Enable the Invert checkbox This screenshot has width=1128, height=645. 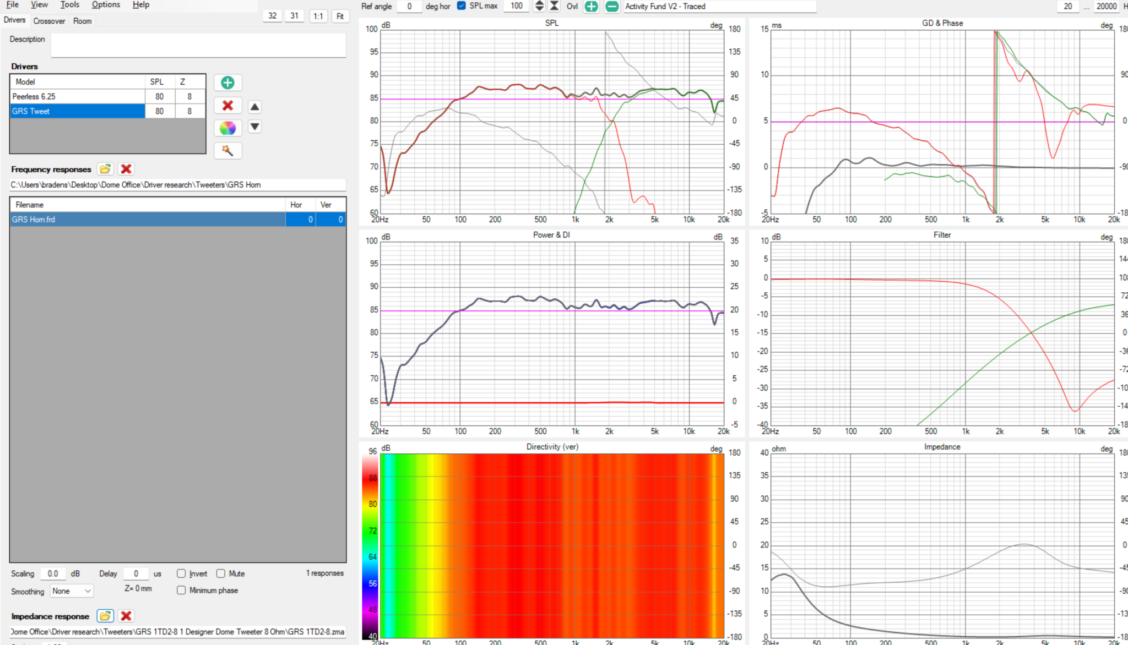click(x=181, y=573)
